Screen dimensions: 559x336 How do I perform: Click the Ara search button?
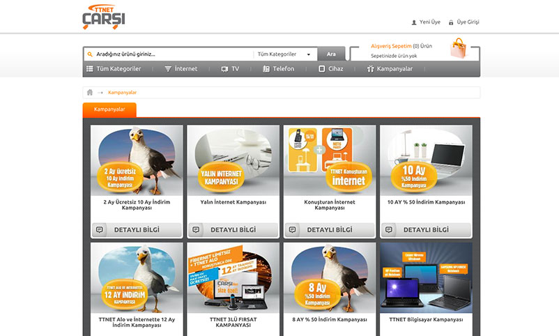point(331,54)
